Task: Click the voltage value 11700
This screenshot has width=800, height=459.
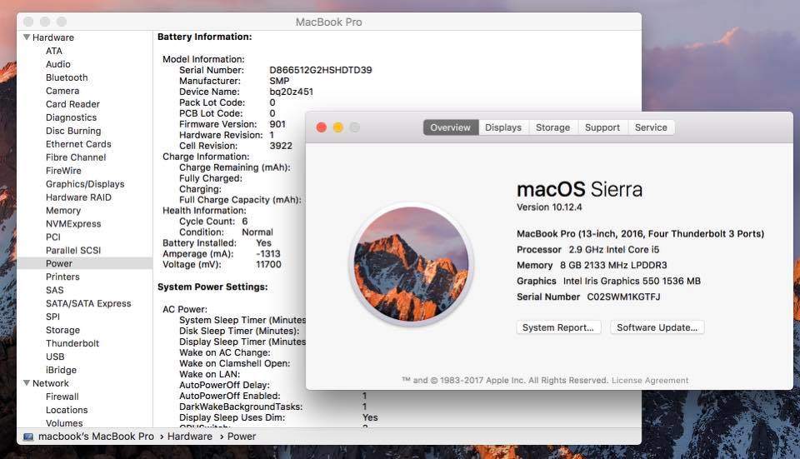Action: coord(268,264)
